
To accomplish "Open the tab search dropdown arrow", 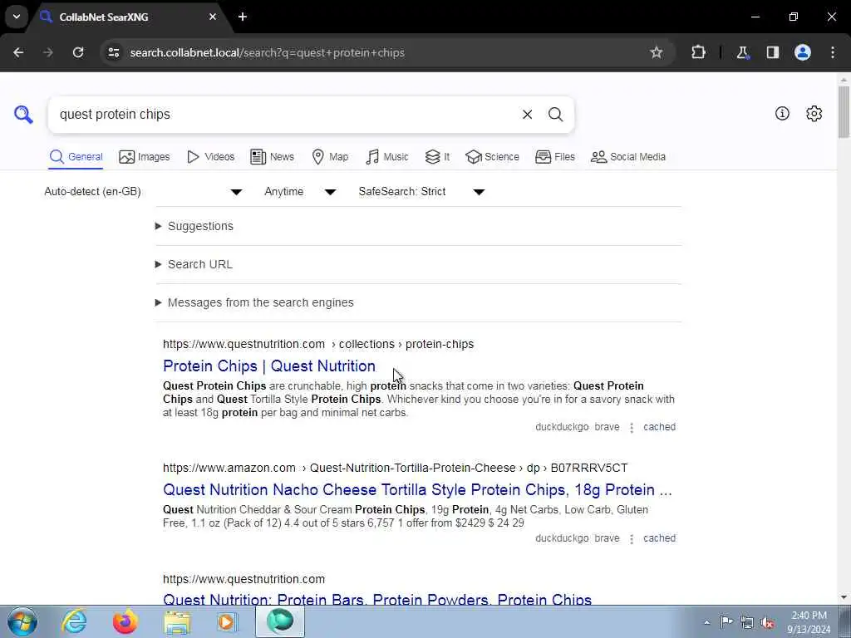I will tap(17, 17).
